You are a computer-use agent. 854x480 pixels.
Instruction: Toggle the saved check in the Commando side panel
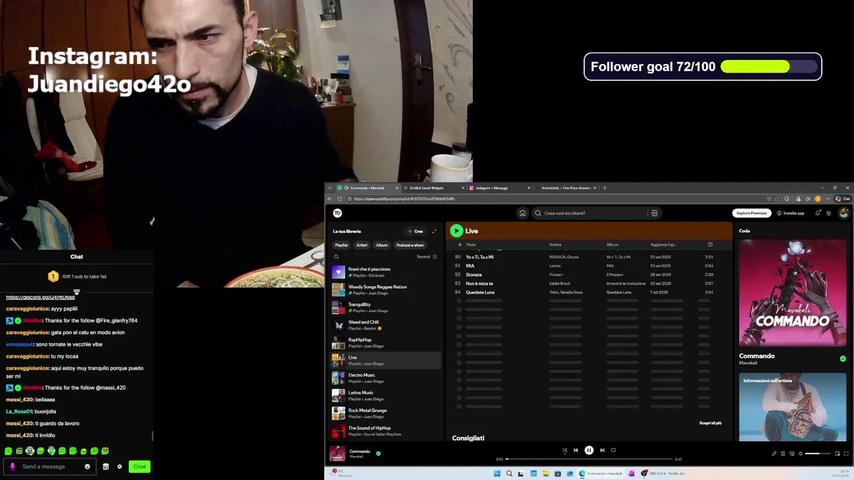click(x=843, y=359)
